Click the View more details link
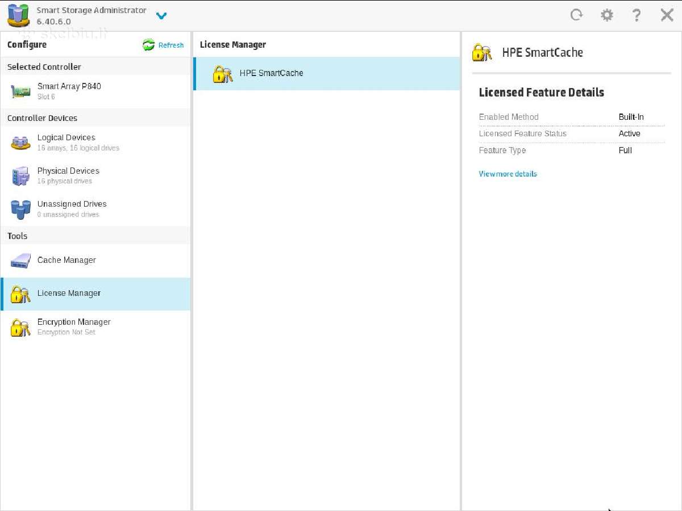This screenshot has width=682, height=511. [508, 174]
